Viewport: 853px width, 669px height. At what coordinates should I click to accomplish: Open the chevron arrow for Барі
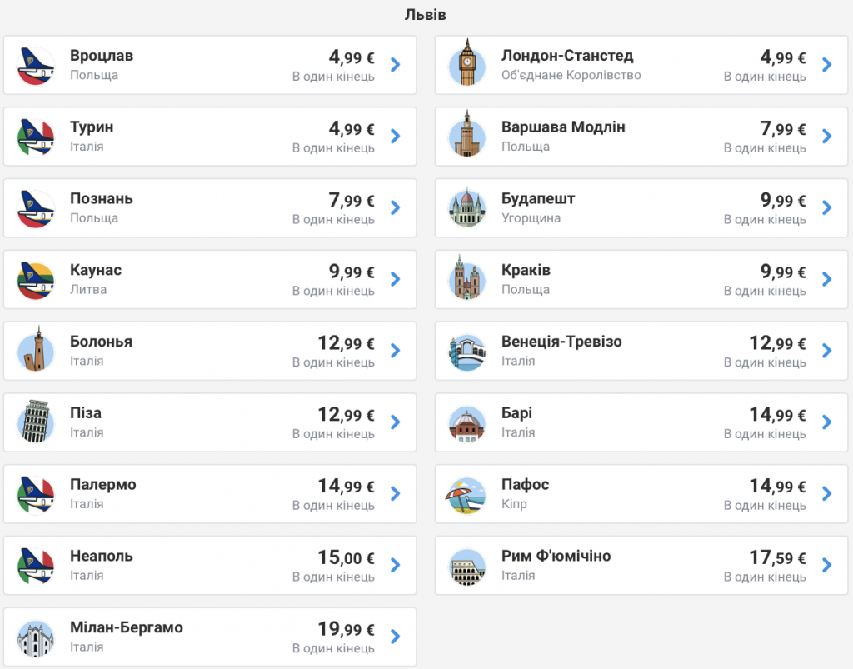pos(827,422)
